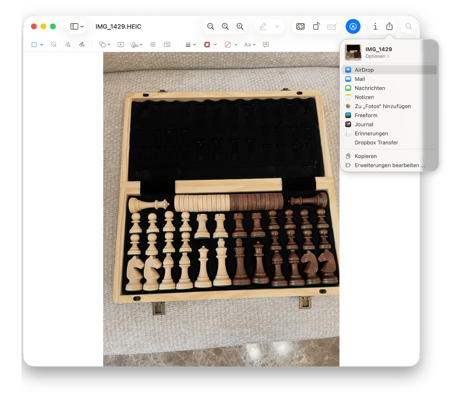
Task: Click the IMG_1429 thumbnail in share popup
Action: coord(353,52)
